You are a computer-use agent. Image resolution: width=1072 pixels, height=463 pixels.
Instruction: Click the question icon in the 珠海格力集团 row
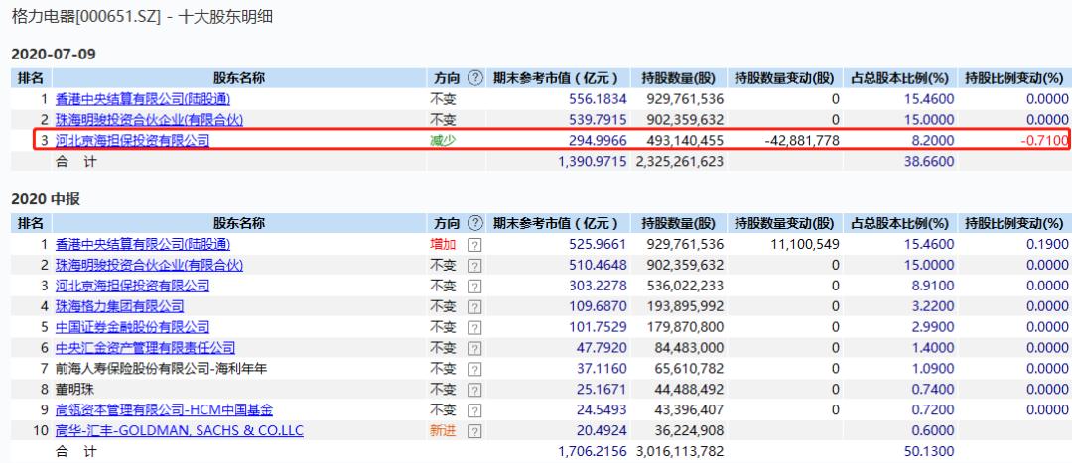click(x=474, y=306)
